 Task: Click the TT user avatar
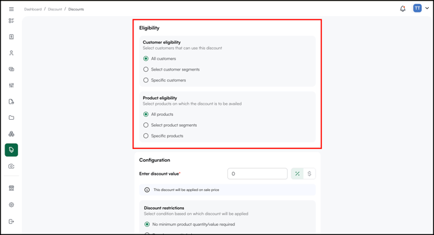(x=417, y=8)
